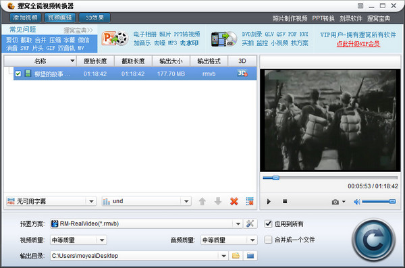The image size is (405, 268).
Task: Open the PPT转换 menu item
Action: click(x=323, y=18)
